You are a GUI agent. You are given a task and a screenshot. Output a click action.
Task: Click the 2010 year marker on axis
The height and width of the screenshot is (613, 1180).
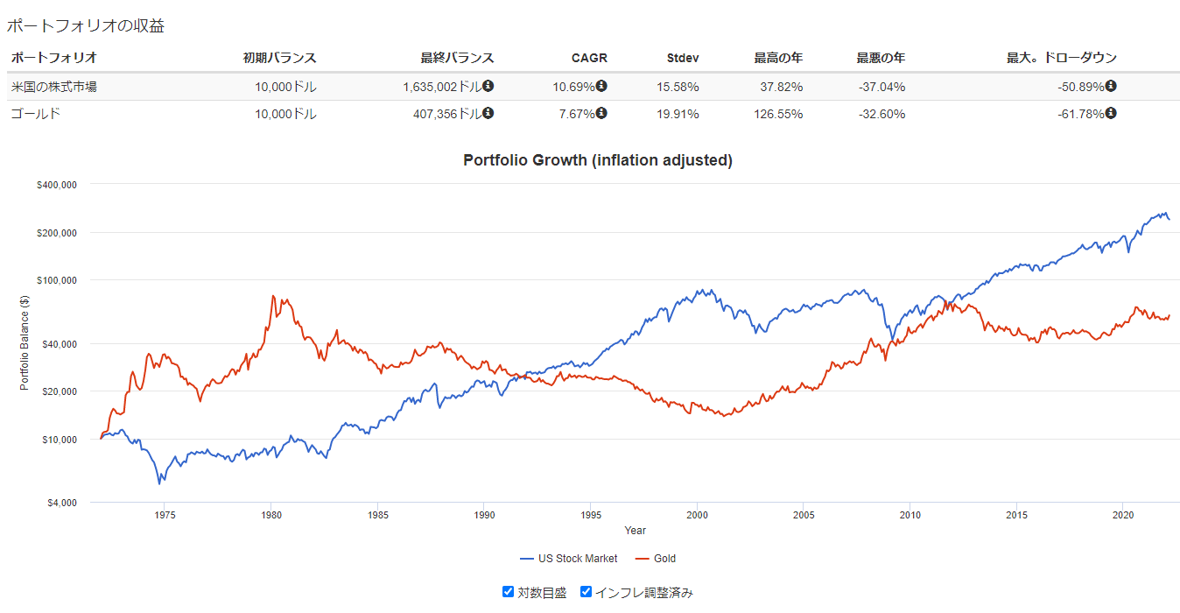tap(910, 515)
